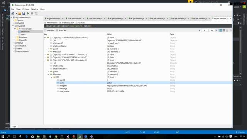This screenshot has width=247, height=139.
Task: Select the testmongodb database
Action: tap(23, 51)
